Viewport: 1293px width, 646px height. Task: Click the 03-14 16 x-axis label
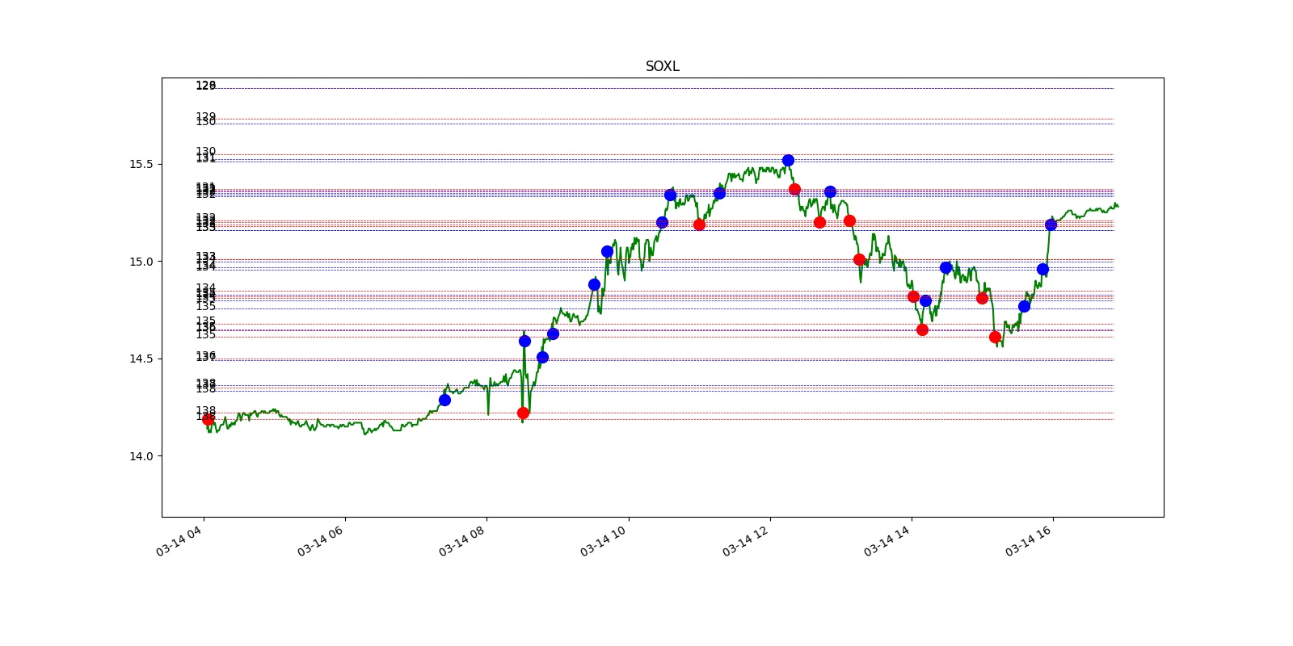1028,540
